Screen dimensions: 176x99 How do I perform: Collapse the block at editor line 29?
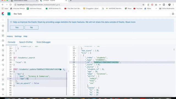[12, 60]
